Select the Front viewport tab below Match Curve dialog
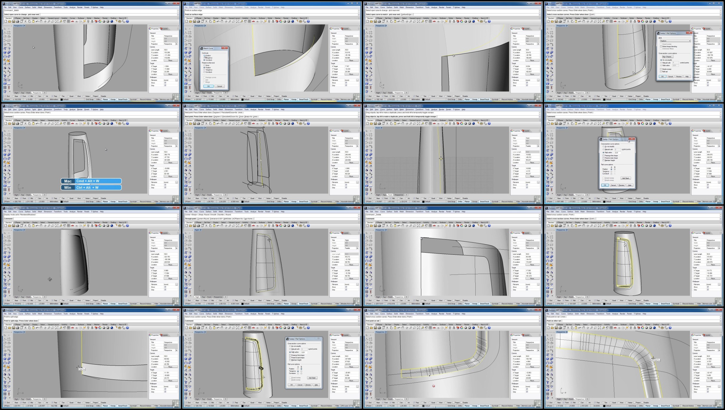The height and width of the screenshot is (410, 725). click(x=209, y=93)
